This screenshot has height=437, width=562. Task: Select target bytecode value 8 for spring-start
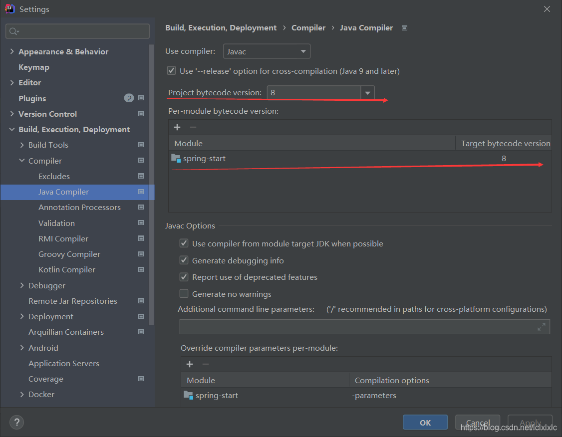point(504,158)
